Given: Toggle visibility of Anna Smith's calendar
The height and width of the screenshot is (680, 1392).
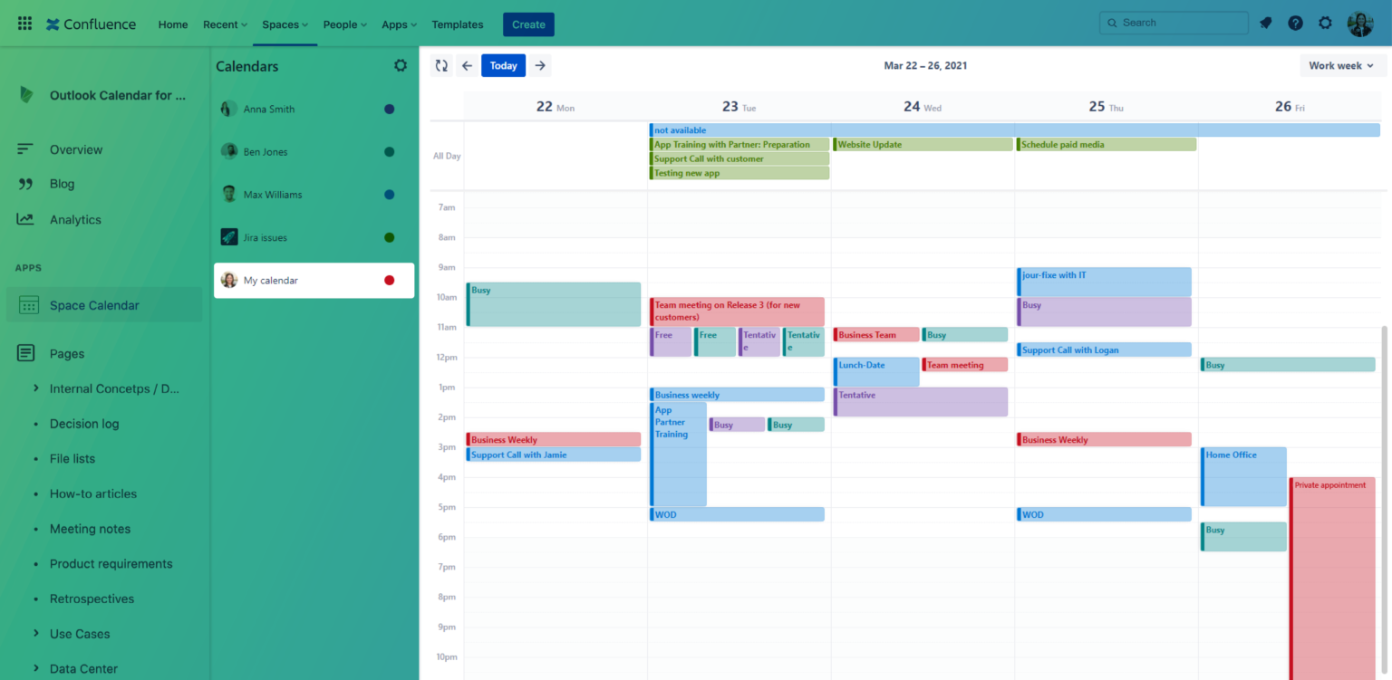Looking at the screenshot, I should pyautogui.click(x=389, y=109).
